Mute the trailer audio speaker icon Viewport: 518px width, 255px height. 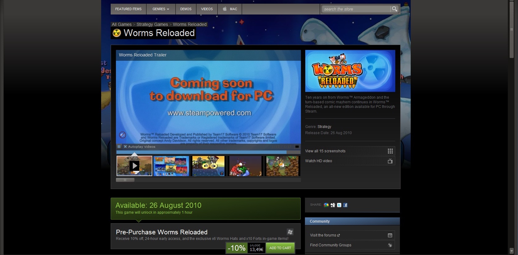pos(122,135)
